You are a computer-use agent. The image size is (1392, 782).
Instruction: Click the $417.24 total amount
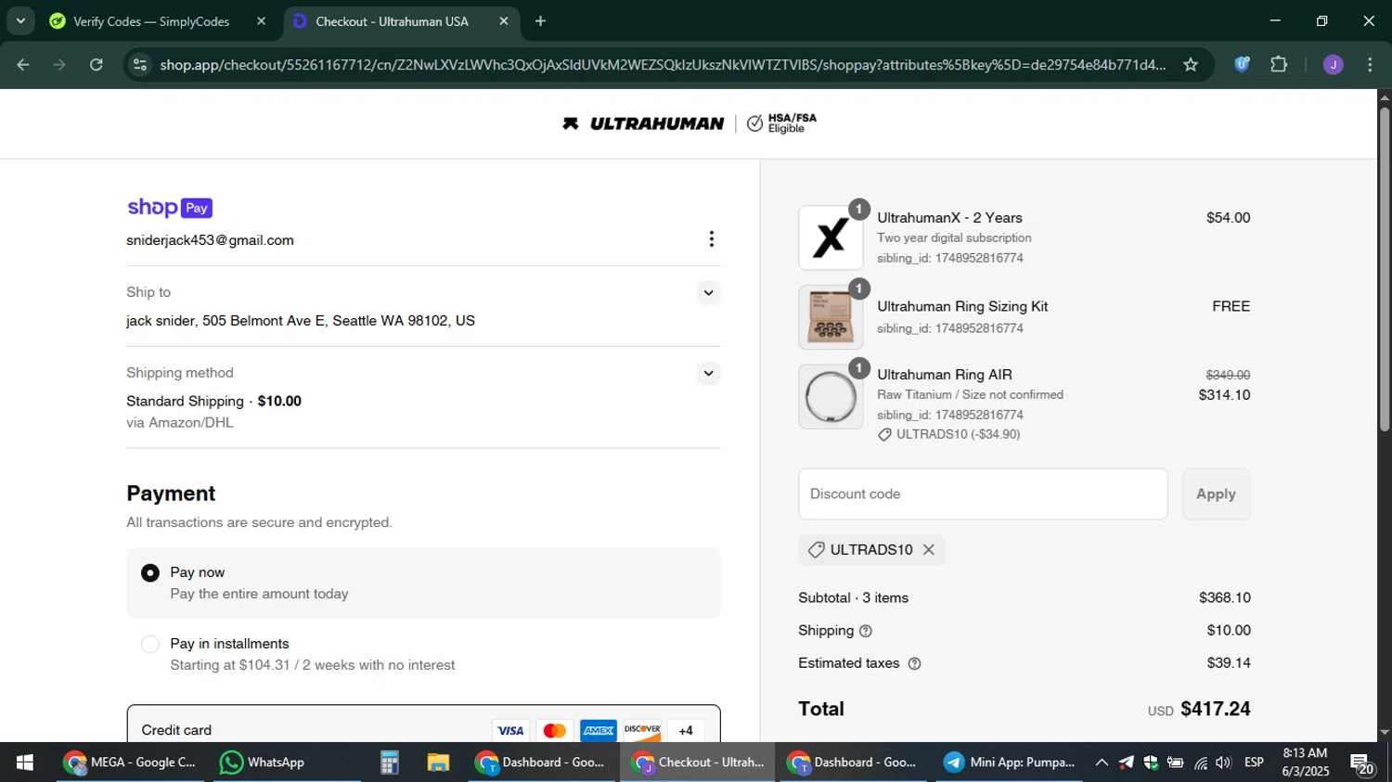pos(1216,710)
